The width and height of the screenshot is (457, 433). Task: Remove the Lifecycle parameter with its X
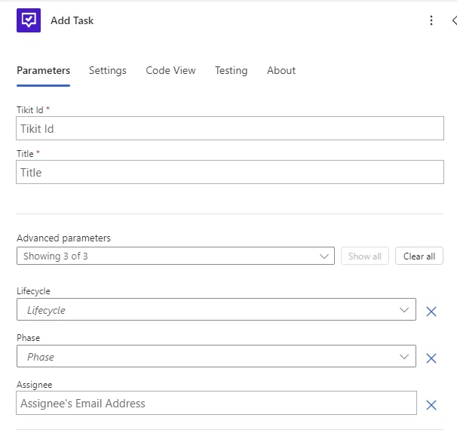point(431,312)
